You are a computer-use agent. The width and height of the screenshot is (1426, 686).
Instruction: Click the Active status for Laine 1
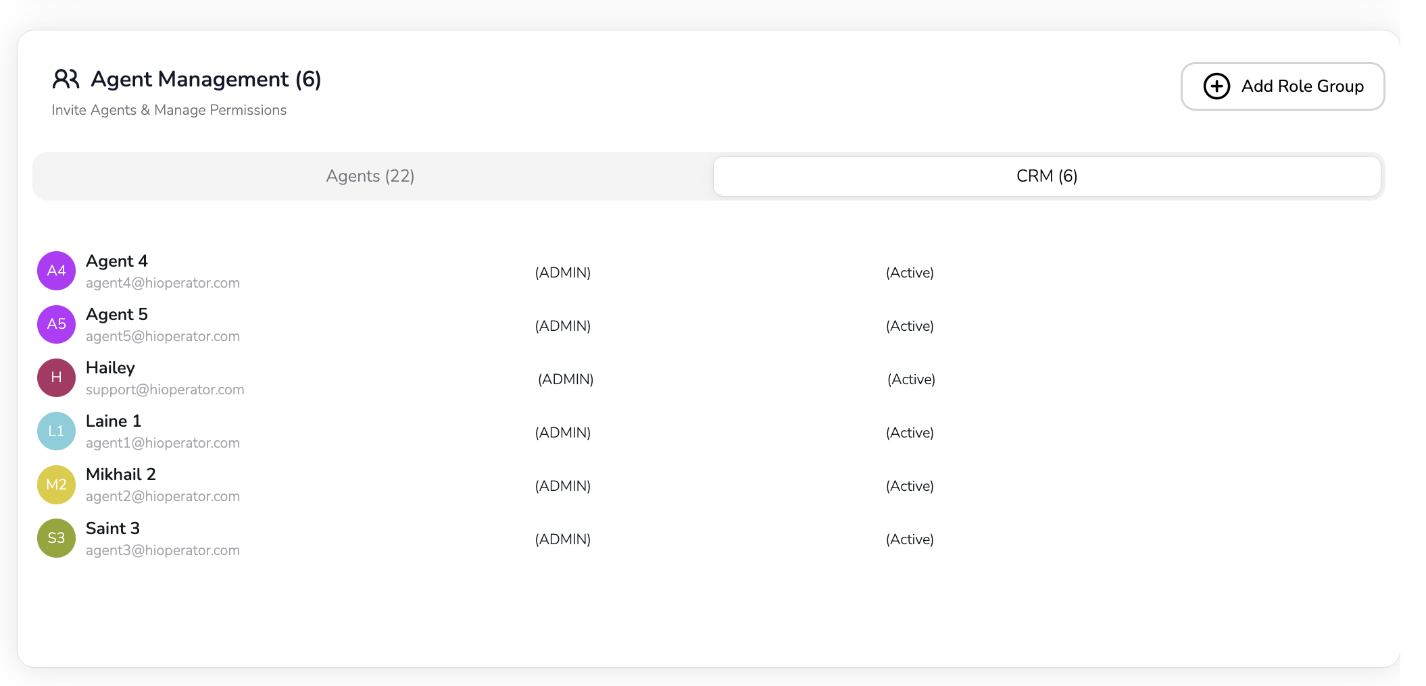tap(910, 433)
